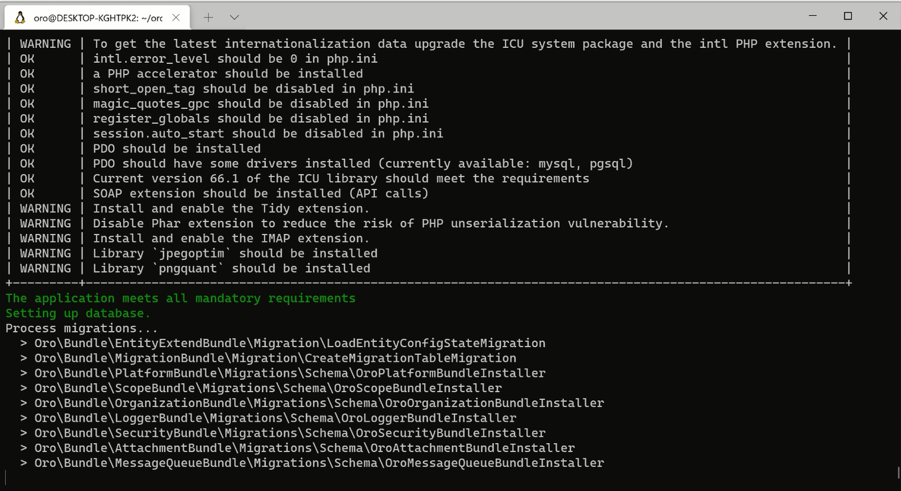Click the 'Process migrations...' line
The image size is (901, 491).
pos(82,328)
